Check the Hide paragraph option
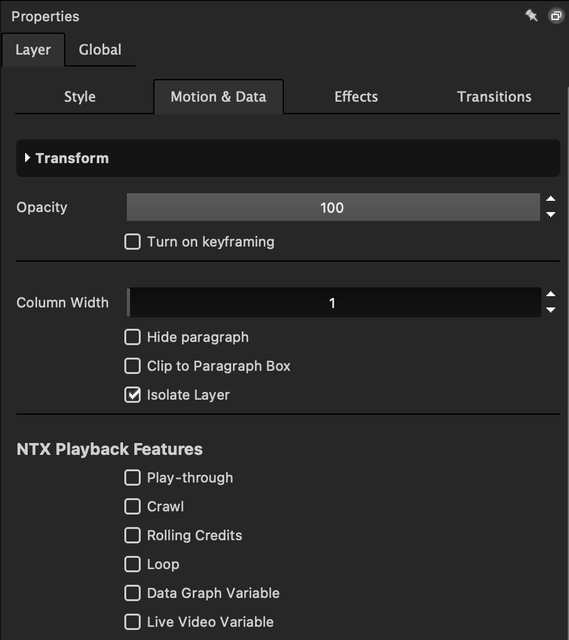The width and height of the screenshot is (569, 640). pyautogui.click(x=133, y=337)
